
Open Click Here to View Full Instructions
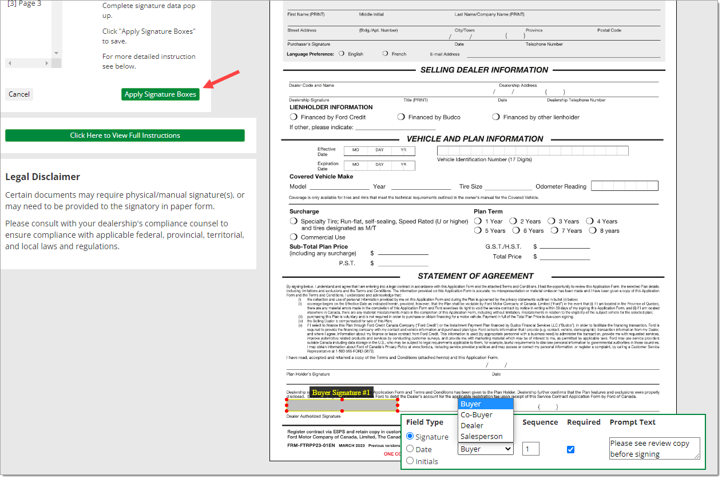point(125,135)
